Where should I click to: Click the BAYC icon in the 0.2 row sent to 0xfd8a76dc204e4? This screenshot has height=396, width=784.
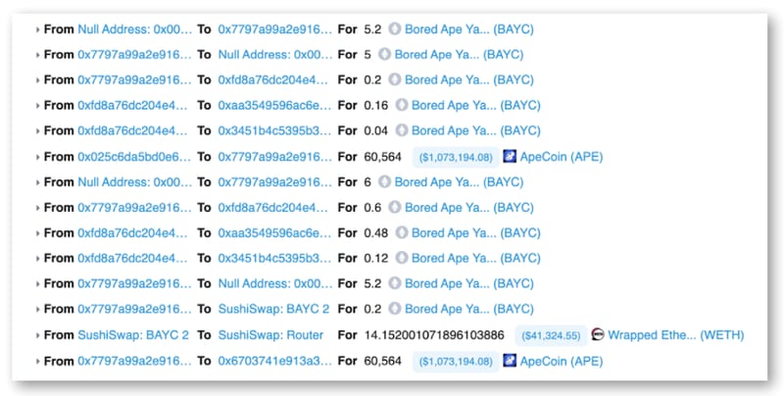click(395, 79)
